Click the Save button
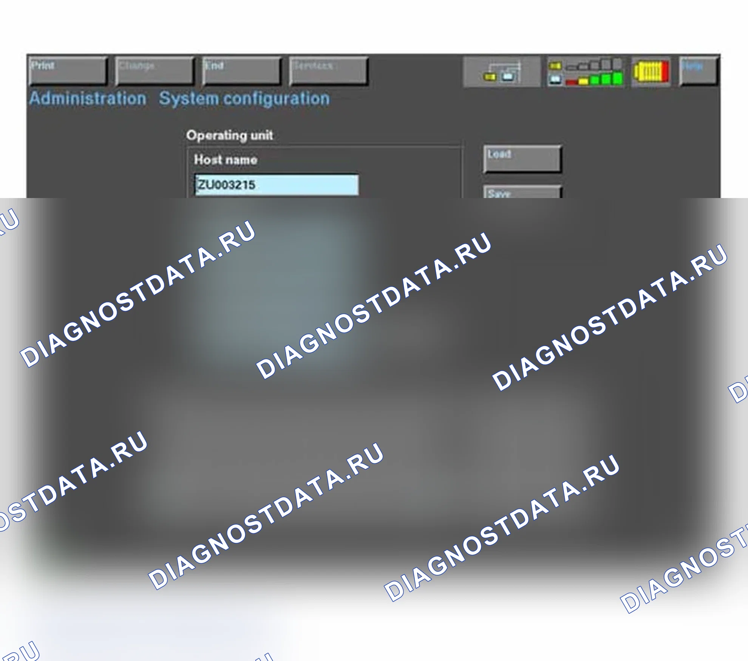Image resolution: width=748 pixels, height=661 pixels. pos(522,192)
